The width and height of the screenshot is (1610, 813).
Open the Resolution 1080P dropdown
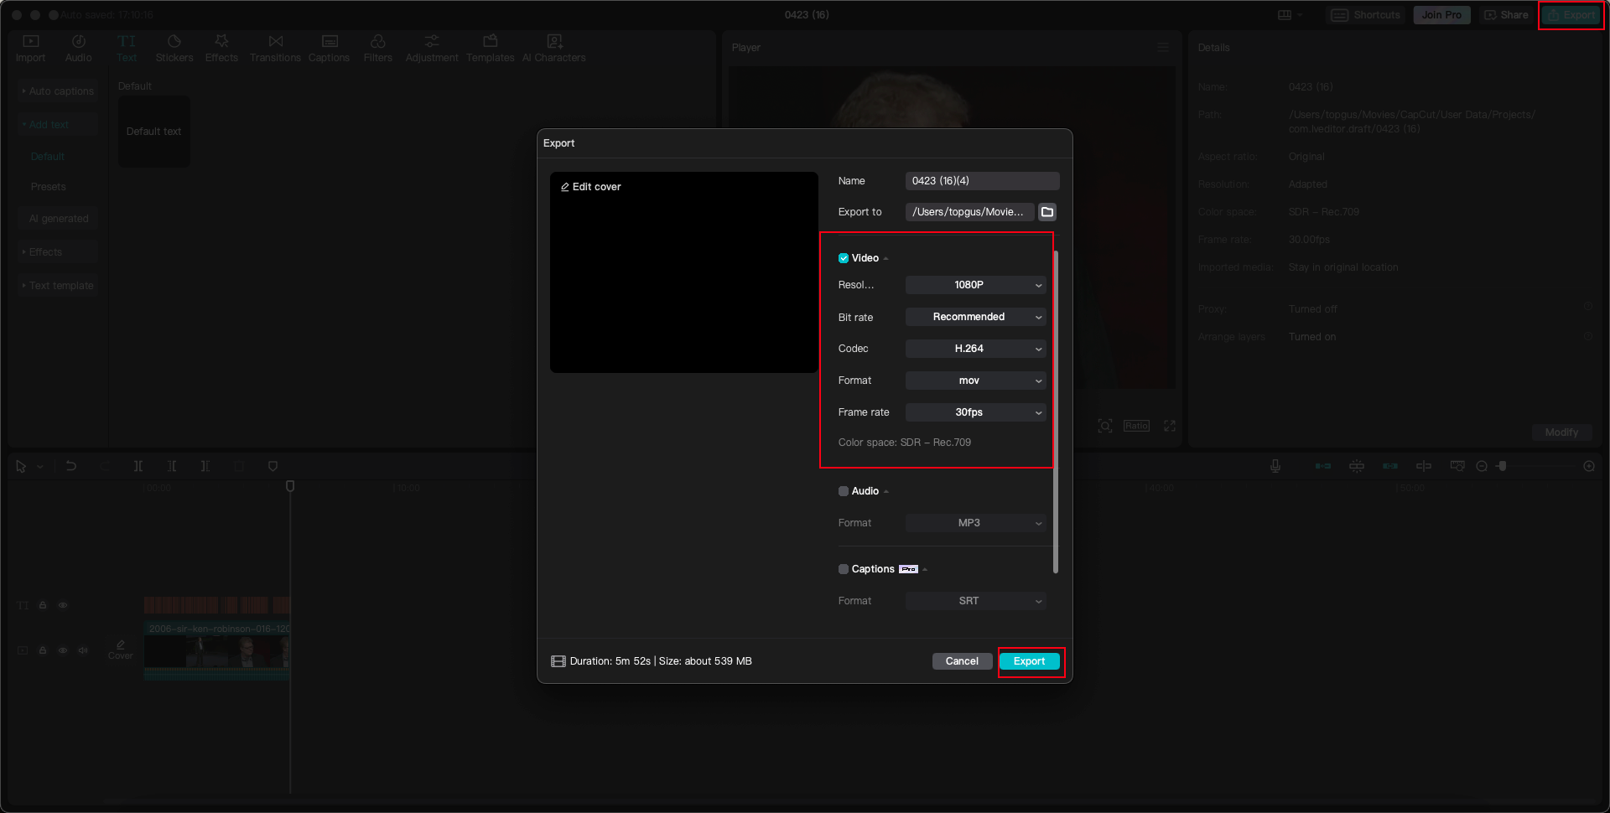[975, 285]
